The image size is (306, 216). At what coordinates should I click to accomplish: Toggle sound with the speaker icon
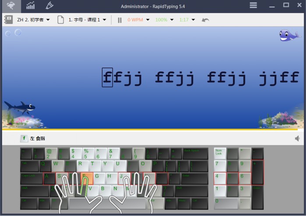pyautogui.click(x=298, y=138)
